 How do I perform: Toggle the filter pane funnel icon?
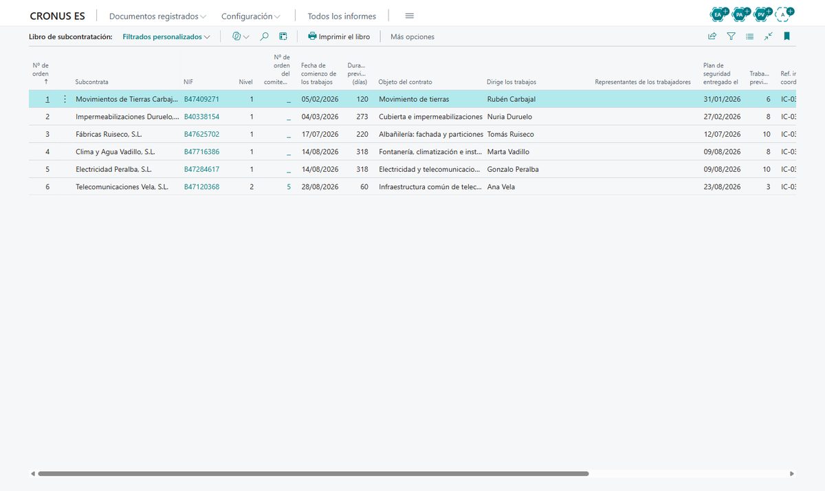pyautogui.click(x=731, y=36)
